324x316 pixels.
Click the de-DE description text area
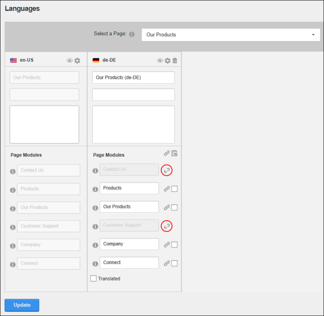coord(134,125)
